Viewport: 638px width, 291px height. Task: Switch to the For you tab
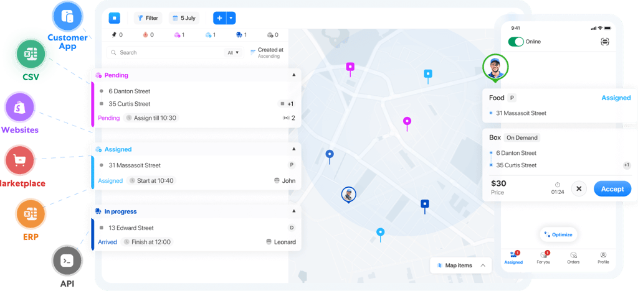click(543, 257)
